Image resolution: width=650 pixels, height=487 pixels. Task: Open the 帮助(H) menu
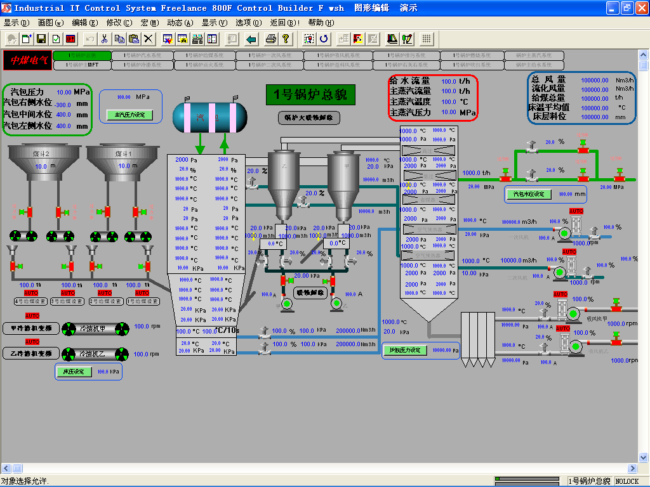(x=321, y=23)
